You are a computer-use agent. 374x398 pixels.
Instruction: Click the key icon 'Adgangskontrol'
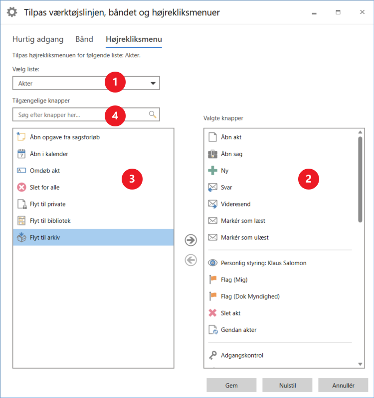pyautogui.click(x=213, y=355)
